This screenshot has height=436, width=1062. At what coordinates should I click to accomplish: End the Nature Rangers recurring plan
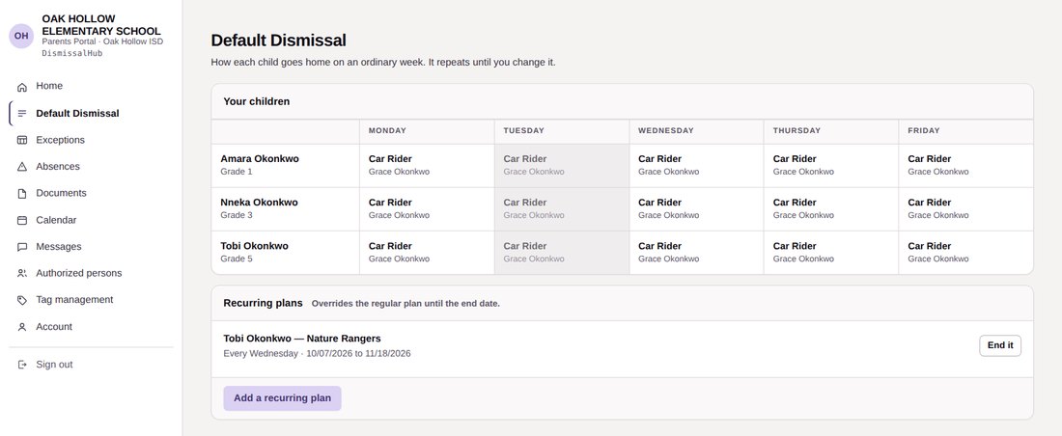(999, 346)
